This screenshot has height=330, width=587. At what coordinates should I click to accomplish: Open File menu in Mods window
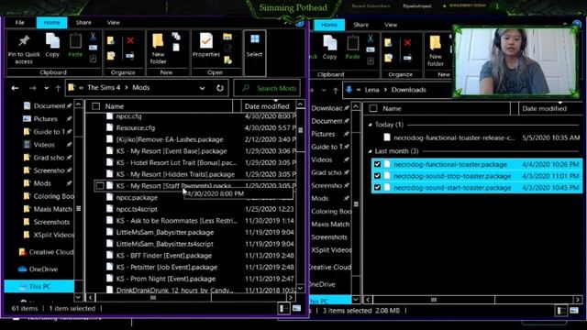point(20,22)
